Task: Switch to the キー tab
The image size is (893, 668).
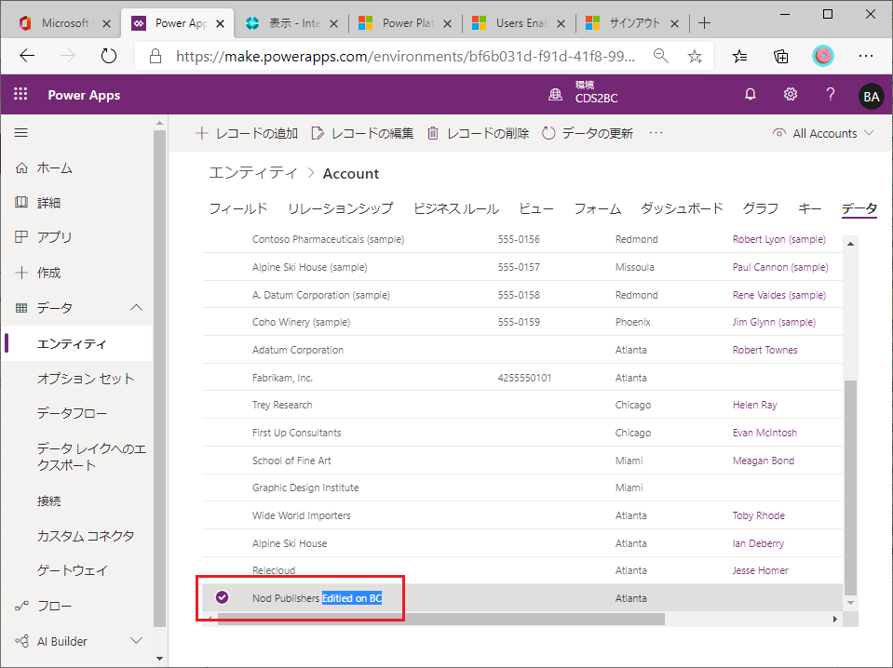Action: (x=809, y=208)
